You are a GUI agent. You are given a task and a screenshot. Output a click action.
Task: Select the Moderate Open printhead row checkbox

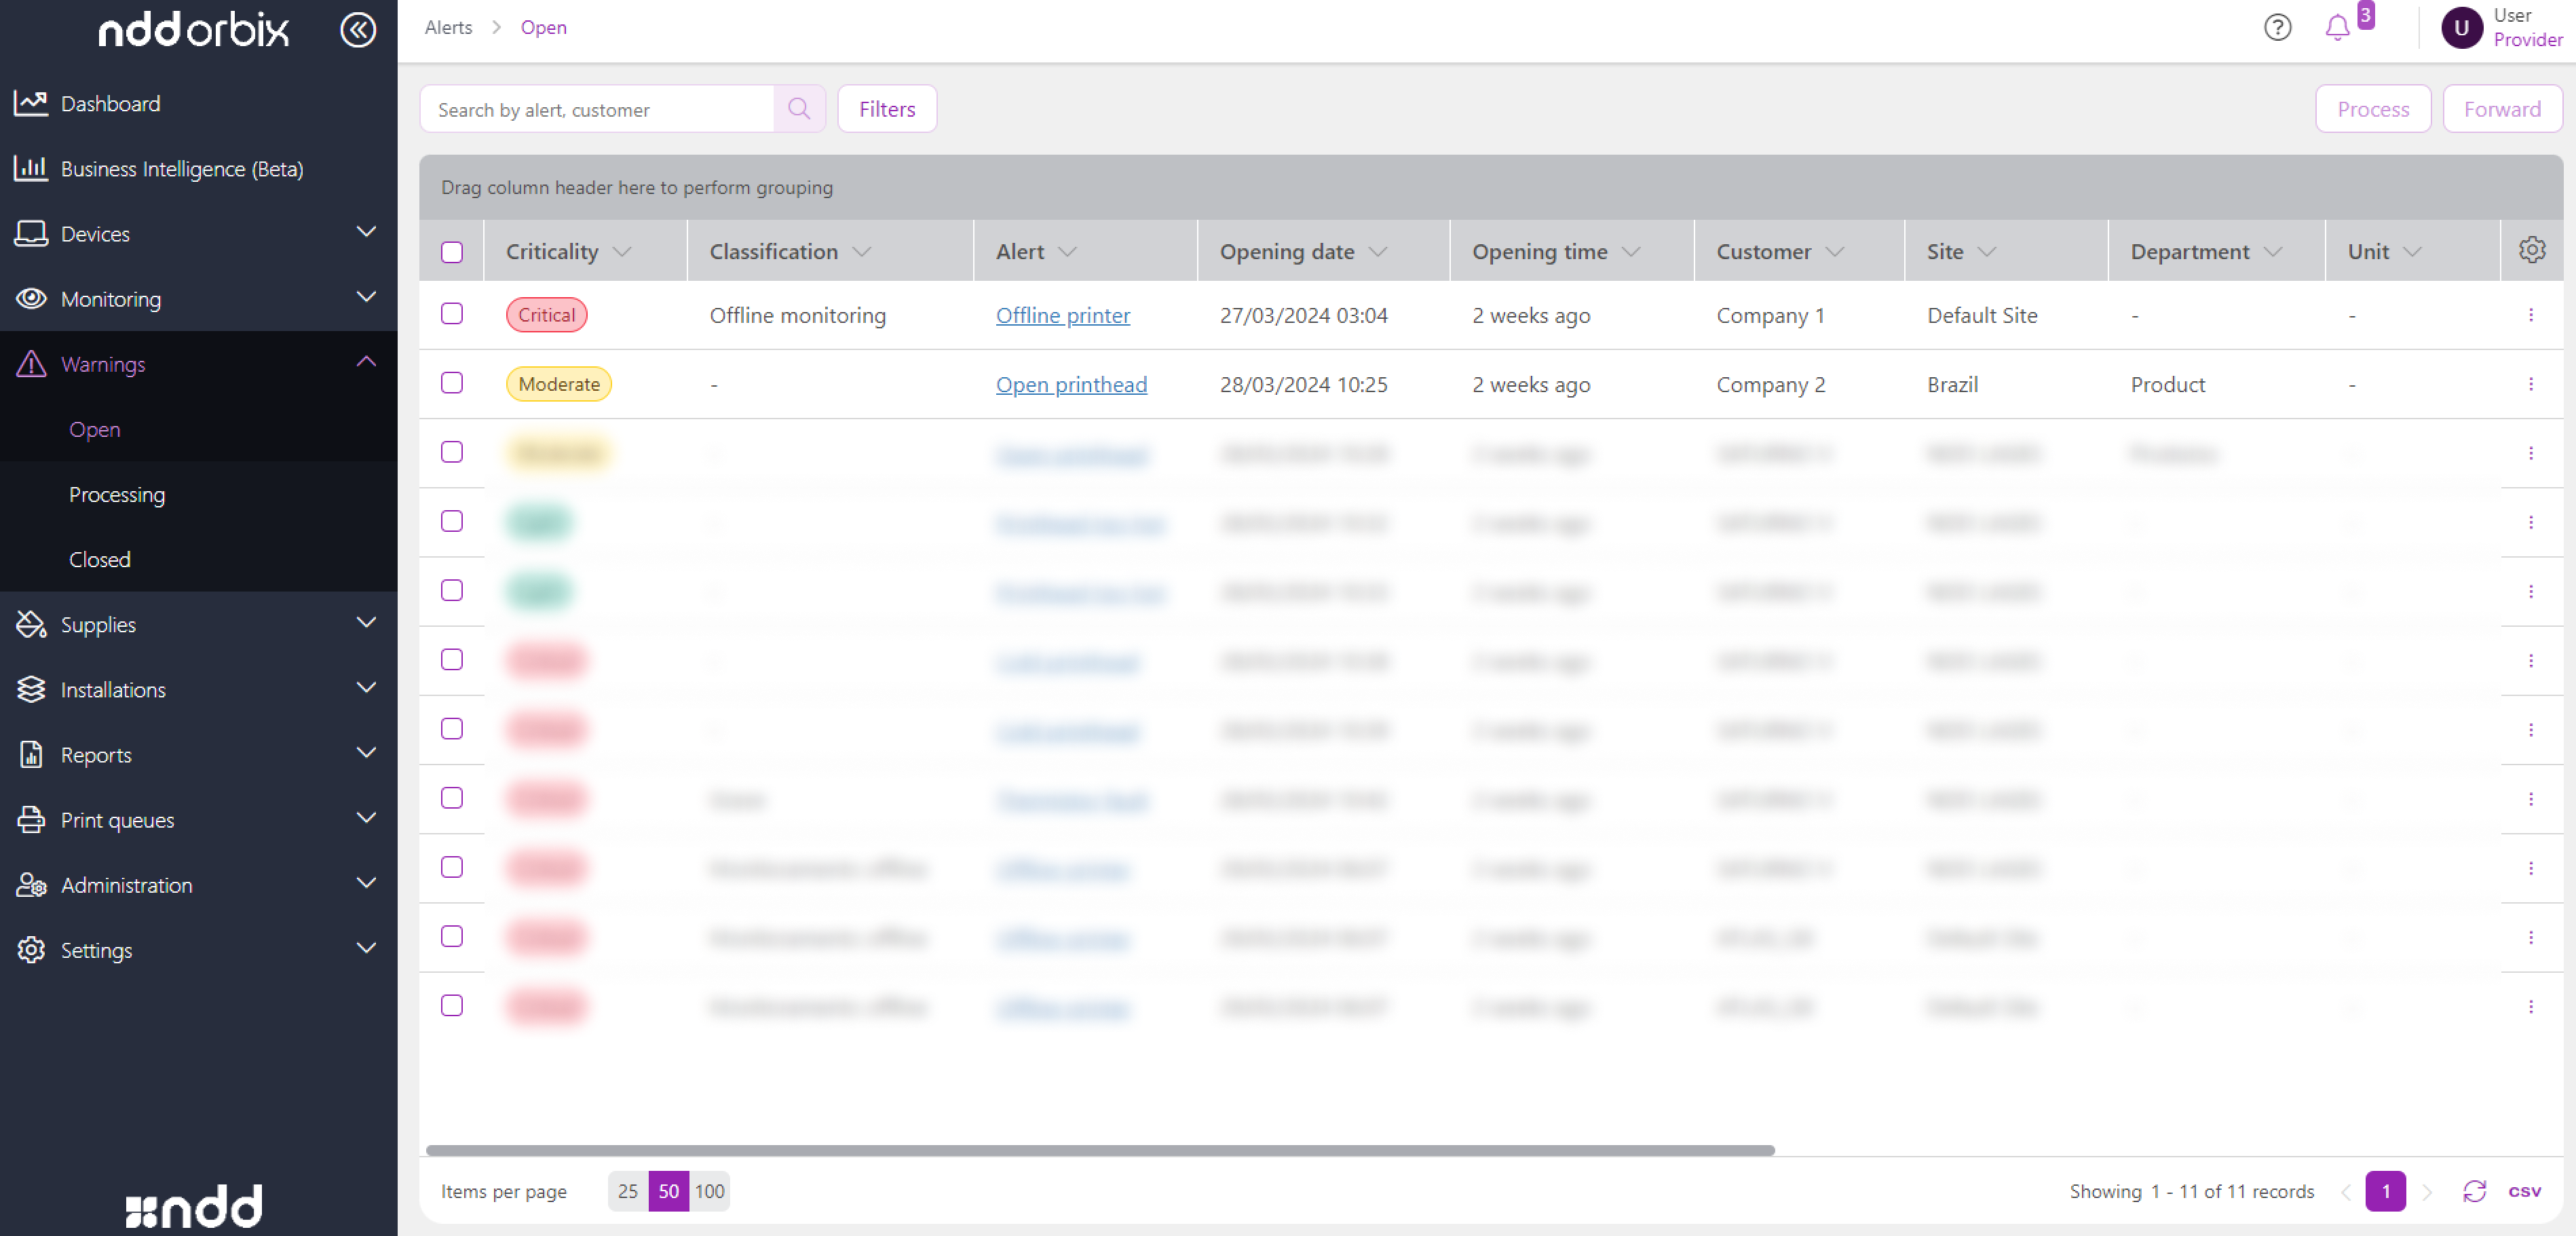point(452,383)
